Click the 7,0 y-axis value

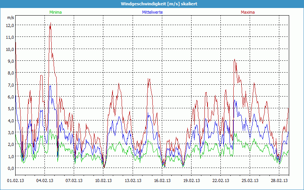[11, 85]
